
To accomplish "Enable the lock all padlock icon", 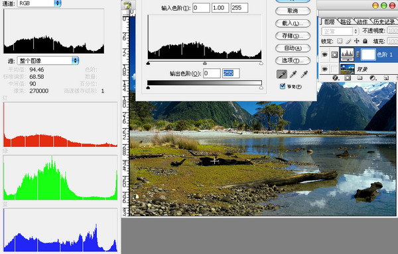I will [x=365, y=41].
